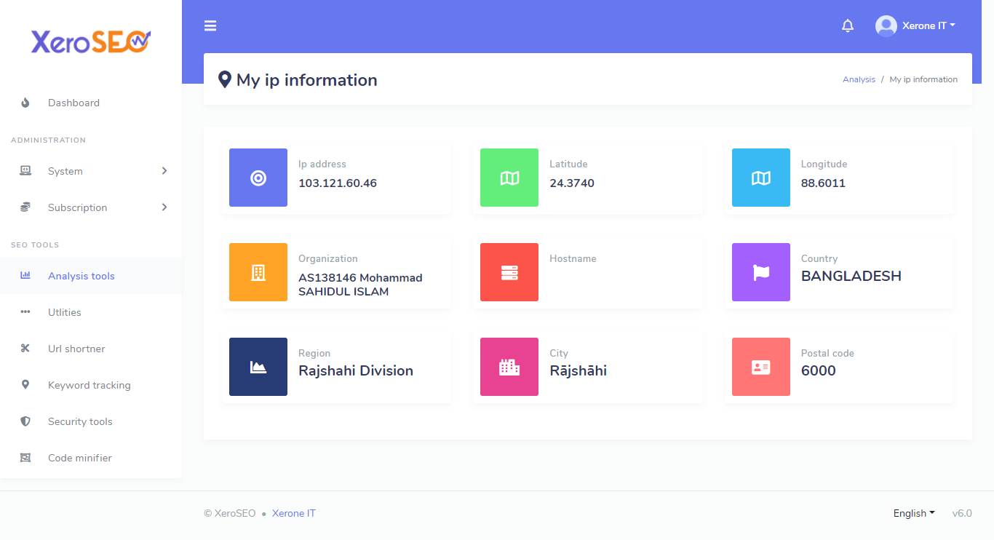
Task: Click the purple Country flag icon
Action: tap(761, 272)
